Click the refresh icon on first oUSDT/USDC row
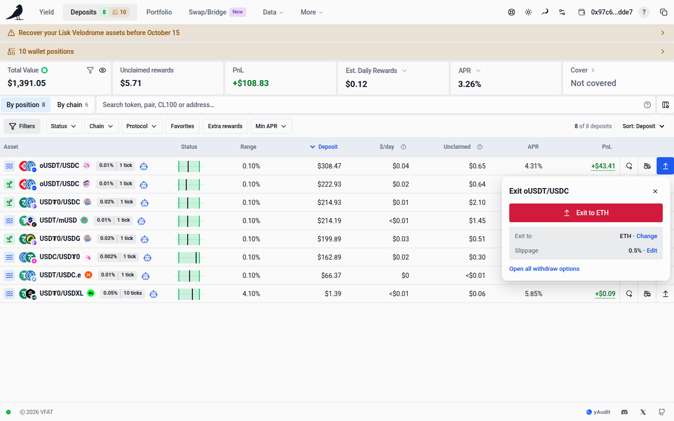The height and width of the screenshot is (421, 674). click(x=629, y=166)
